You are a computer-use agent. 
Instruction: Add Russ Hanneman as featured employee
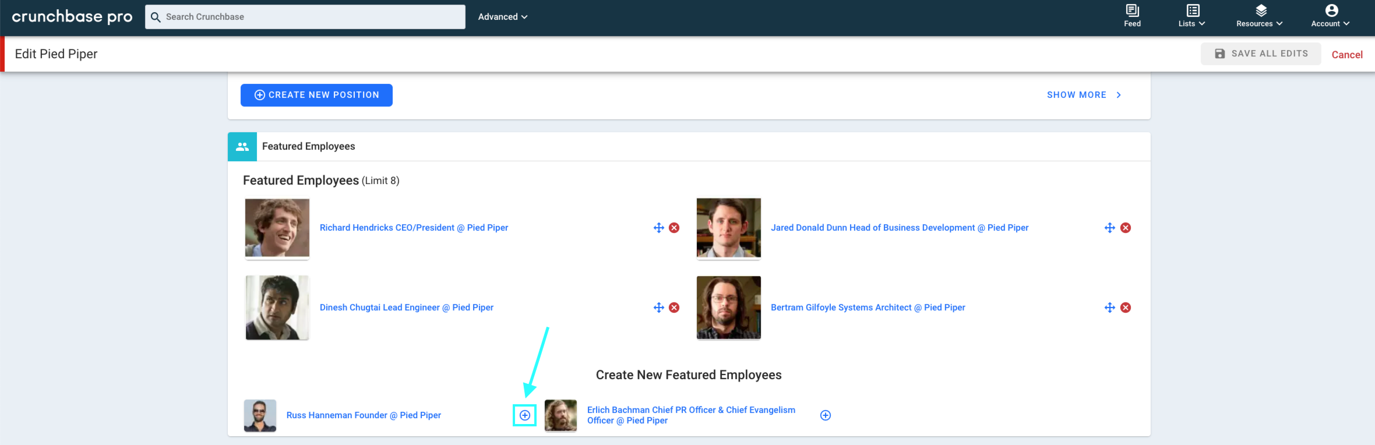[525, 415]
